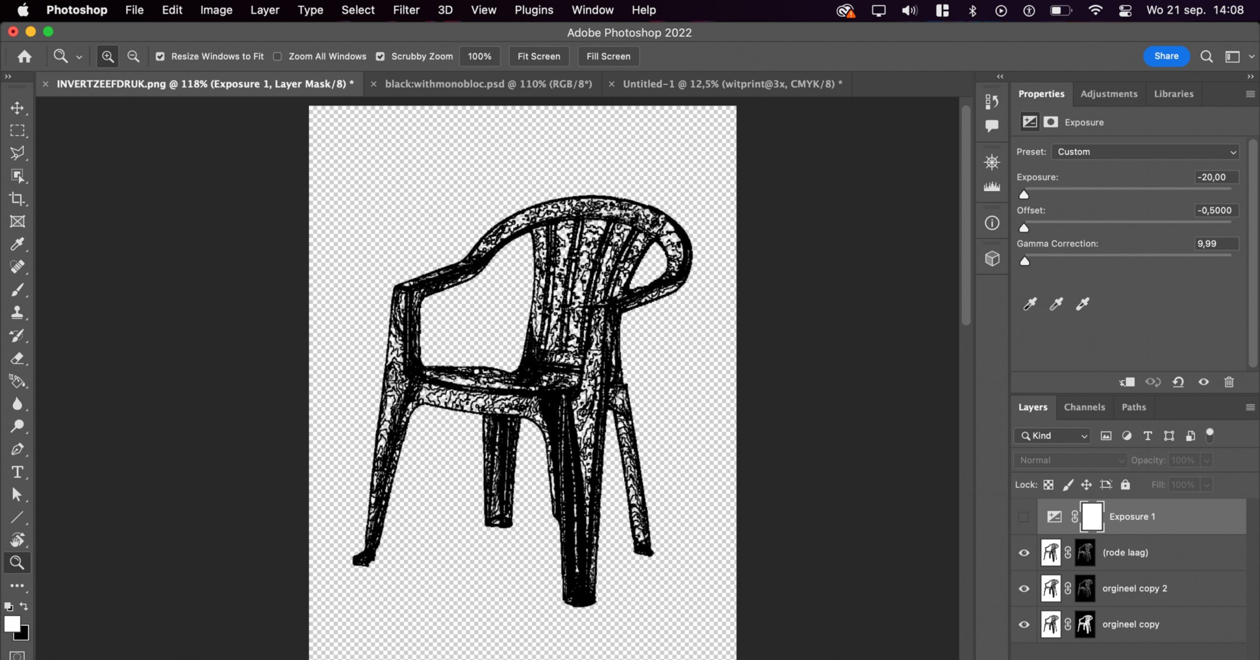Image resolution: width=1260 pixels, height=660 pixels.
Task: Click the delete adjustment layer trash icon
Action: [1229, 382]
